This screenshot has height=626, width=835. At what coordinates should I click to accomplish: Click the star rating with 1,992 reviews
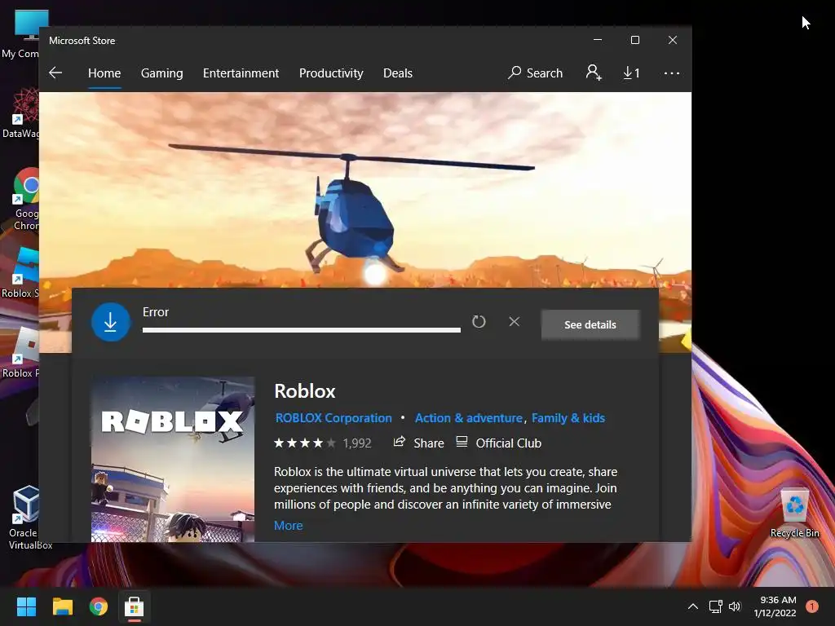323,443
